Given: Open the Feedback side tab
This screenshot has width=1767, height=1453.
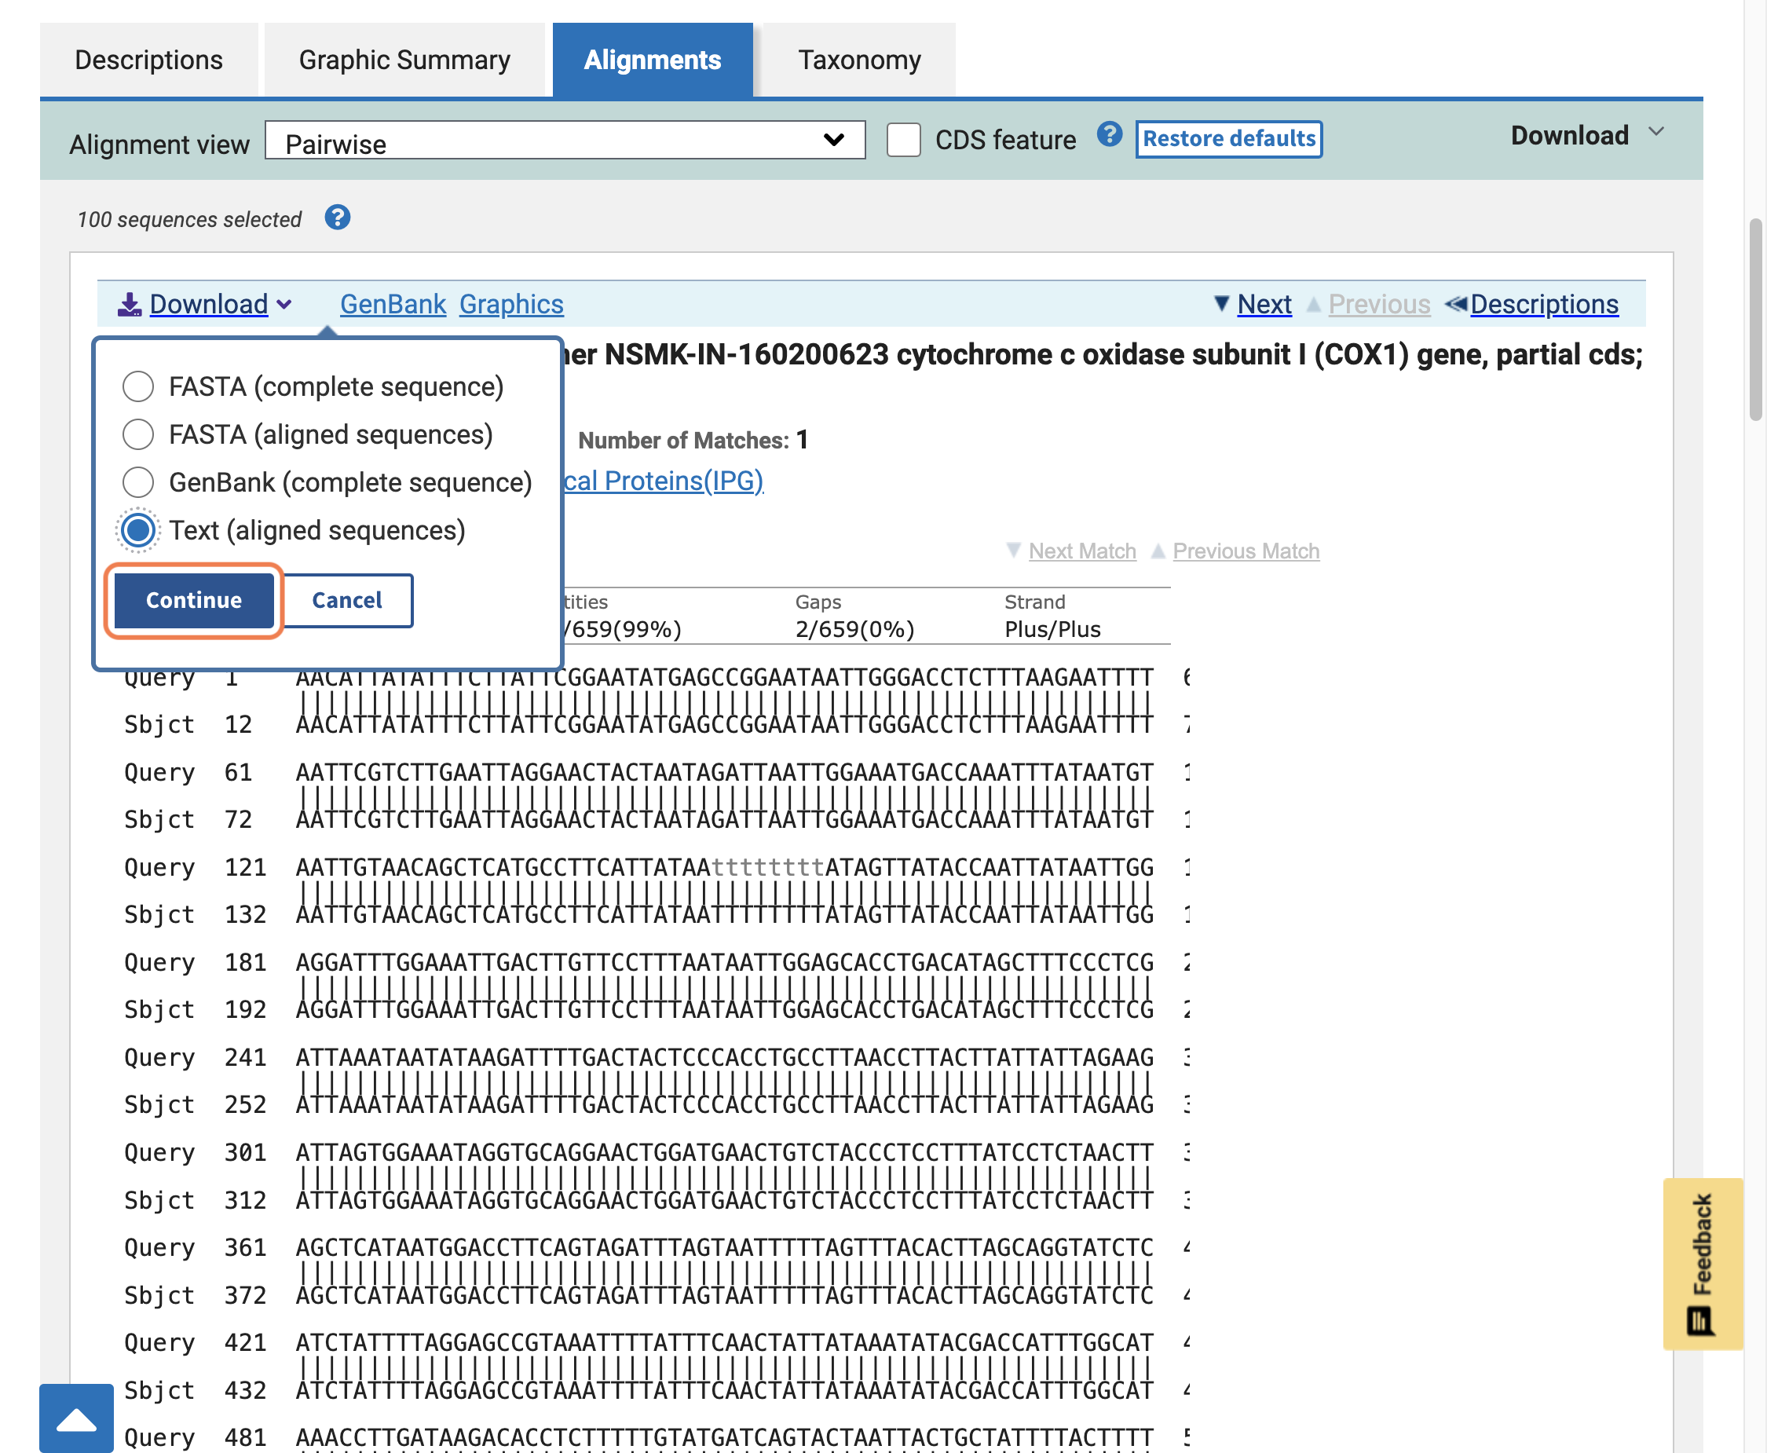Looking at the screenshot, I should [1703, 1263].
